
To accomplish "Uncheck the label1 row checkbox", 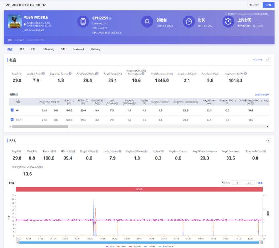I will click(12, 120).
